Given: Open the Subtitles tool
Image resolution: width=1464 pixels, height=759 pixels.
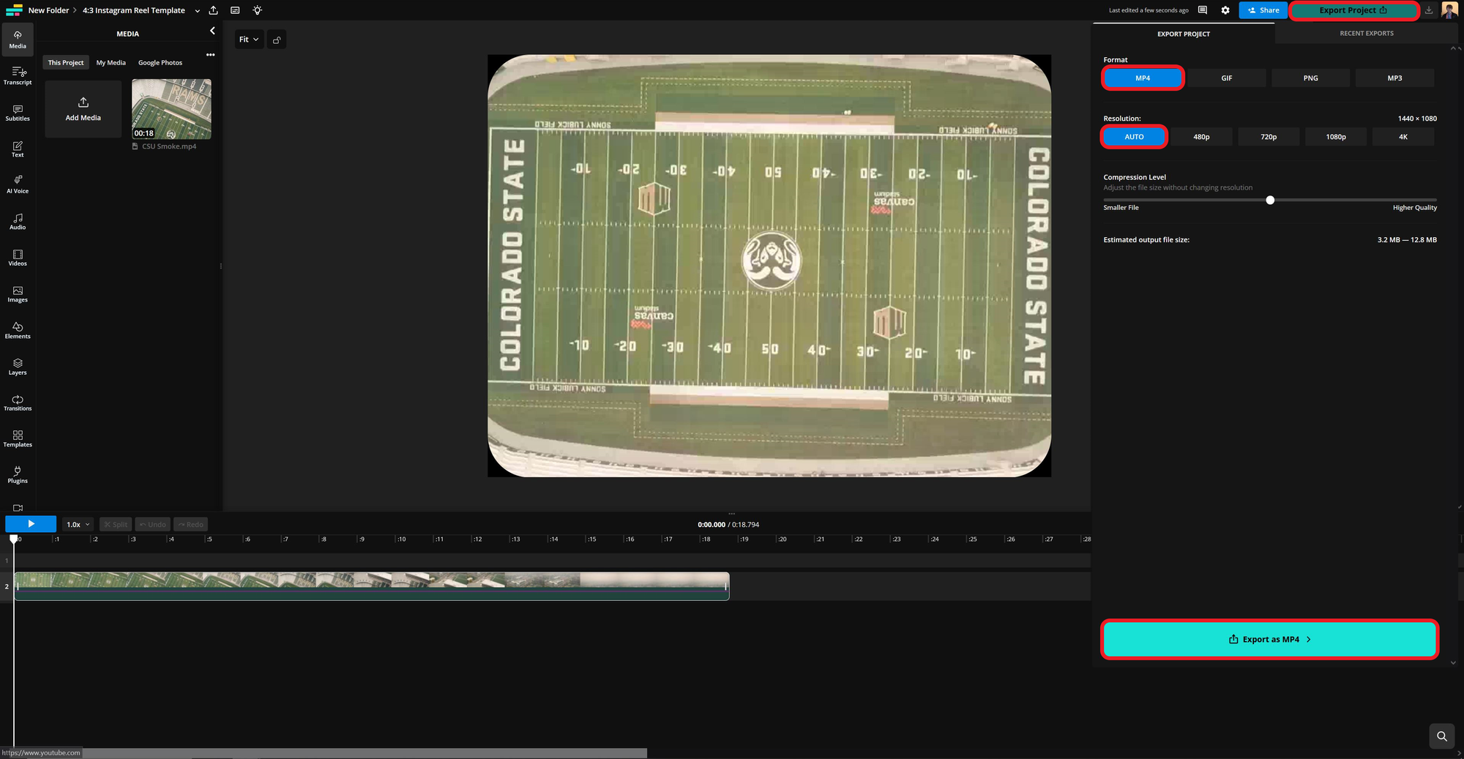Looking at the screenshot, I should click(18, 112).
